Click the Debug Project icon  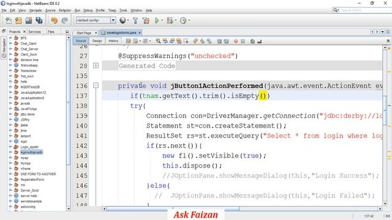click(170, 20)
